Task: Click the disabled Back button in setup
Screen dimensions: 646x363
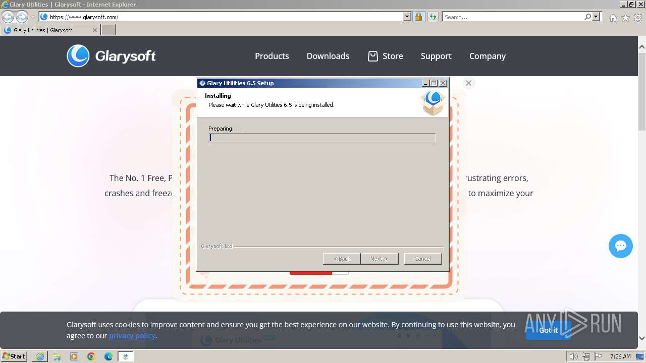Action: click(x=342, y=259)
